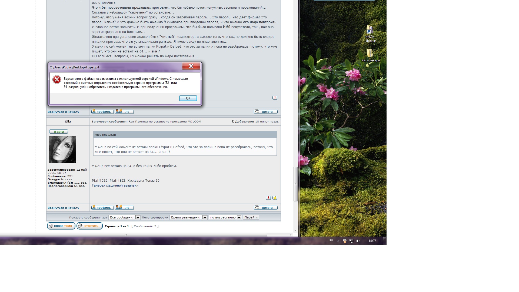Viewport: 519px width, 292px height.
Task: Click the RU language indicator in taskbar
Action: point(331,240)
